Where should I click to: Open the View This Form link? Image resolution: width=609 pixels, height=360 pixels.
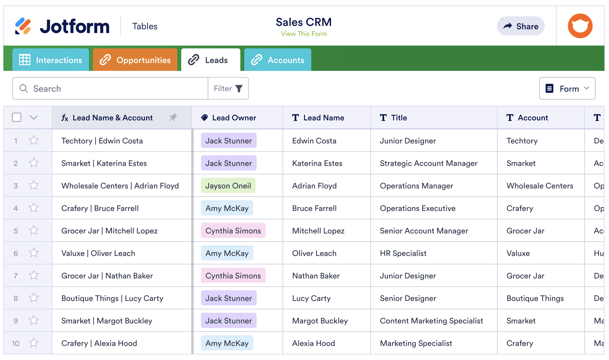(304, 34)
